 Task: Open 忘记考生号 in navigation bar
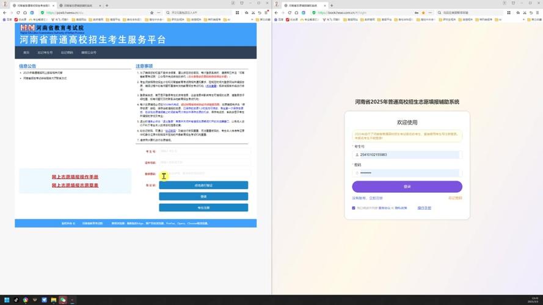45,52
